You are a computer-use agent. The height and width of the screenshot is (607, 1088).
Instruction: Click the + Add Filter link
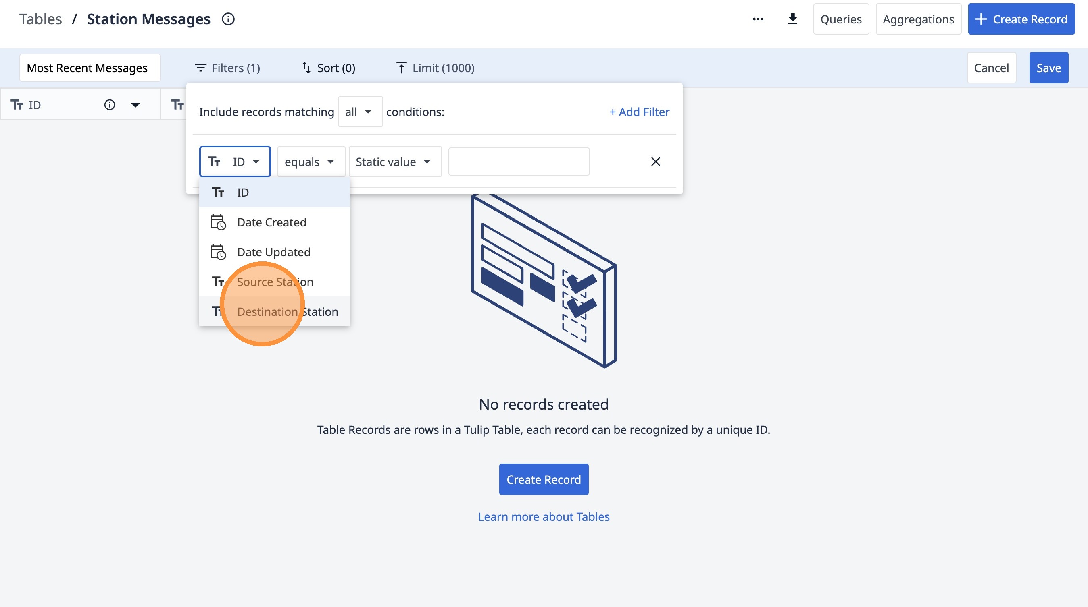[x=639, y=112]
